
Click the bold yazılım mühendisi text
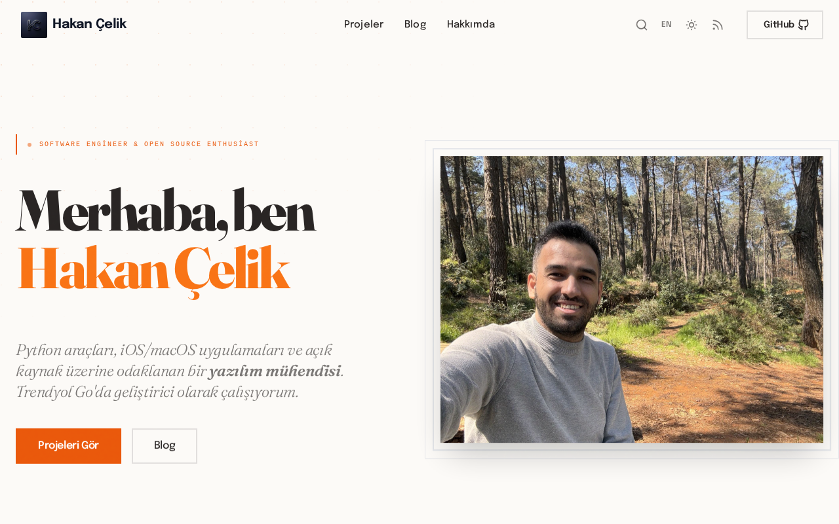tap(275, 371)
